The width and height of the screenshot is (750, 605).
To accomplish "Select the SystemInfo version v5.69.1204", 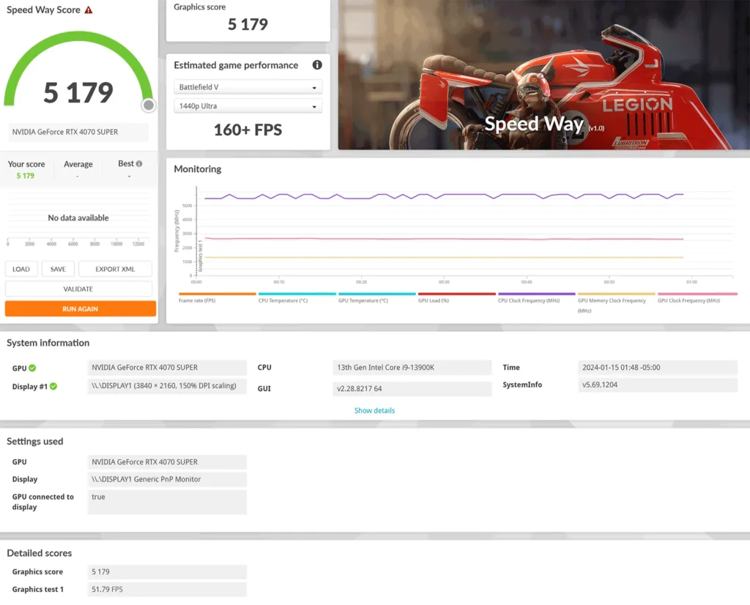I will [x=658, y=385].
